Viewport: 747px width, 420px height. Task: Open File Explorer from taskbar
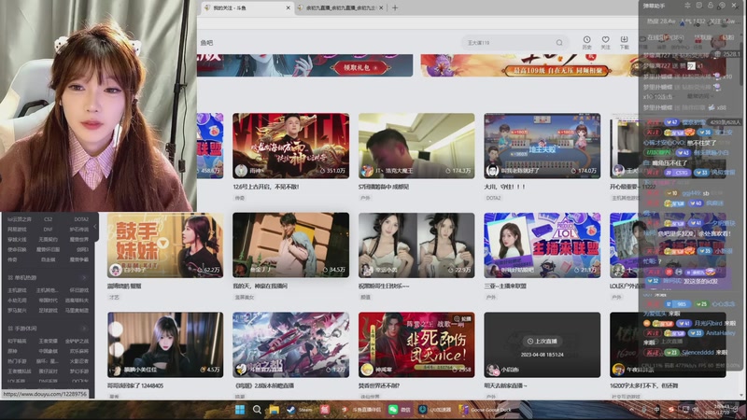pyautogui.click(x=274, y=410)
